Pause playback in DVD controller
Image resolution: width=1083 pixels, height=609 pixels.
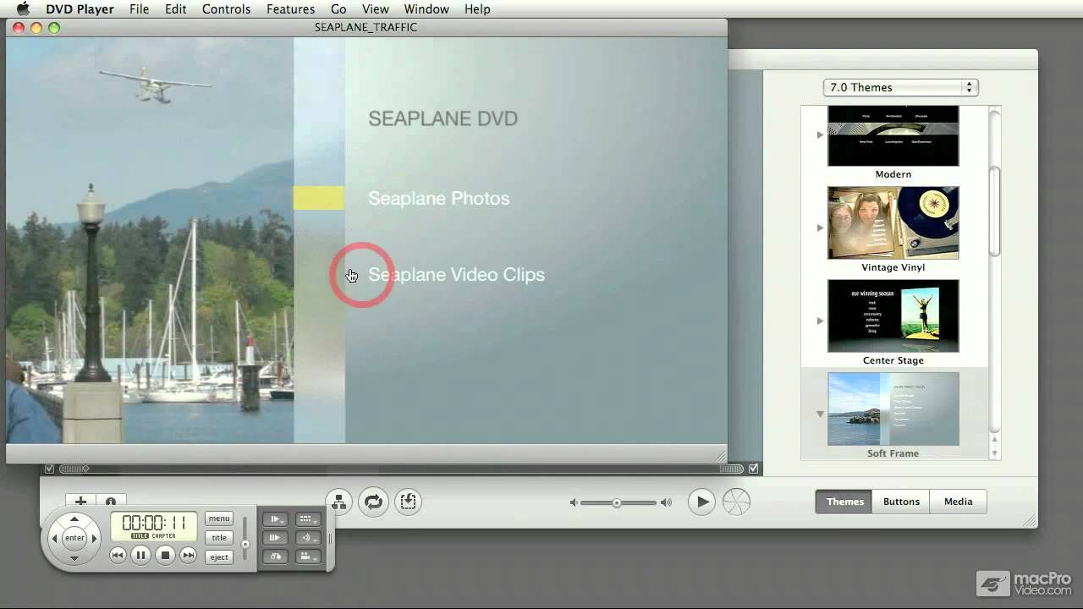point(141,555)
